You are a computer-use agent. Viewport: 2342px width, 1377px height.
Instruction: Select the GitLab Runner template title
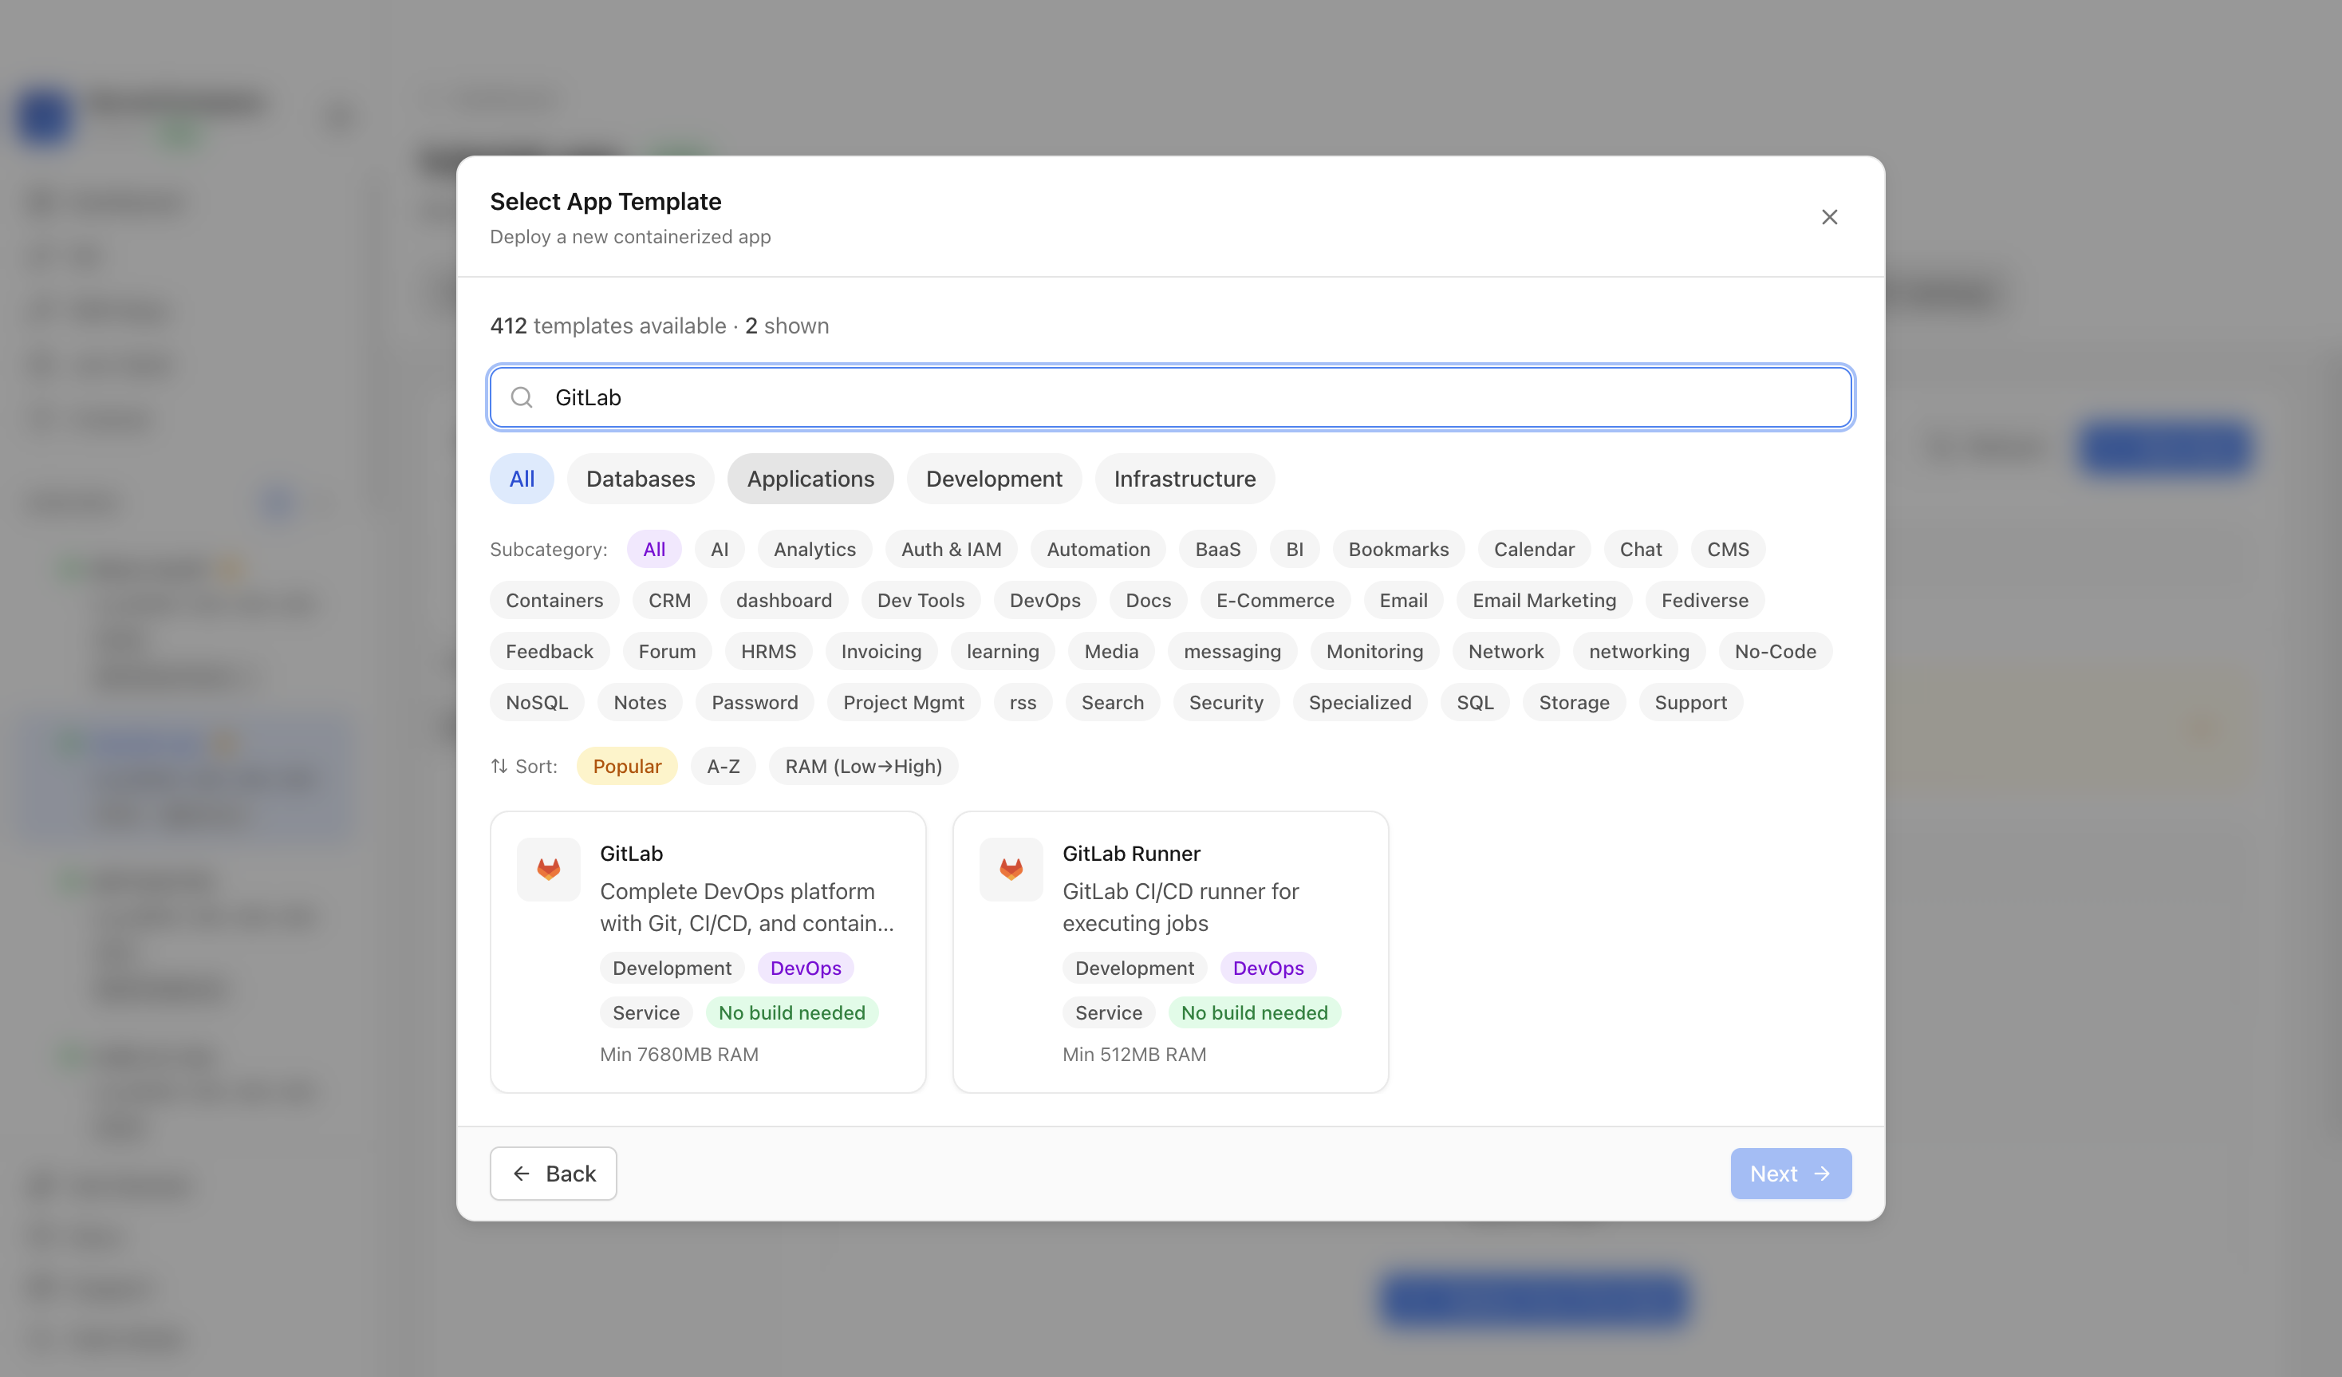1131,854
